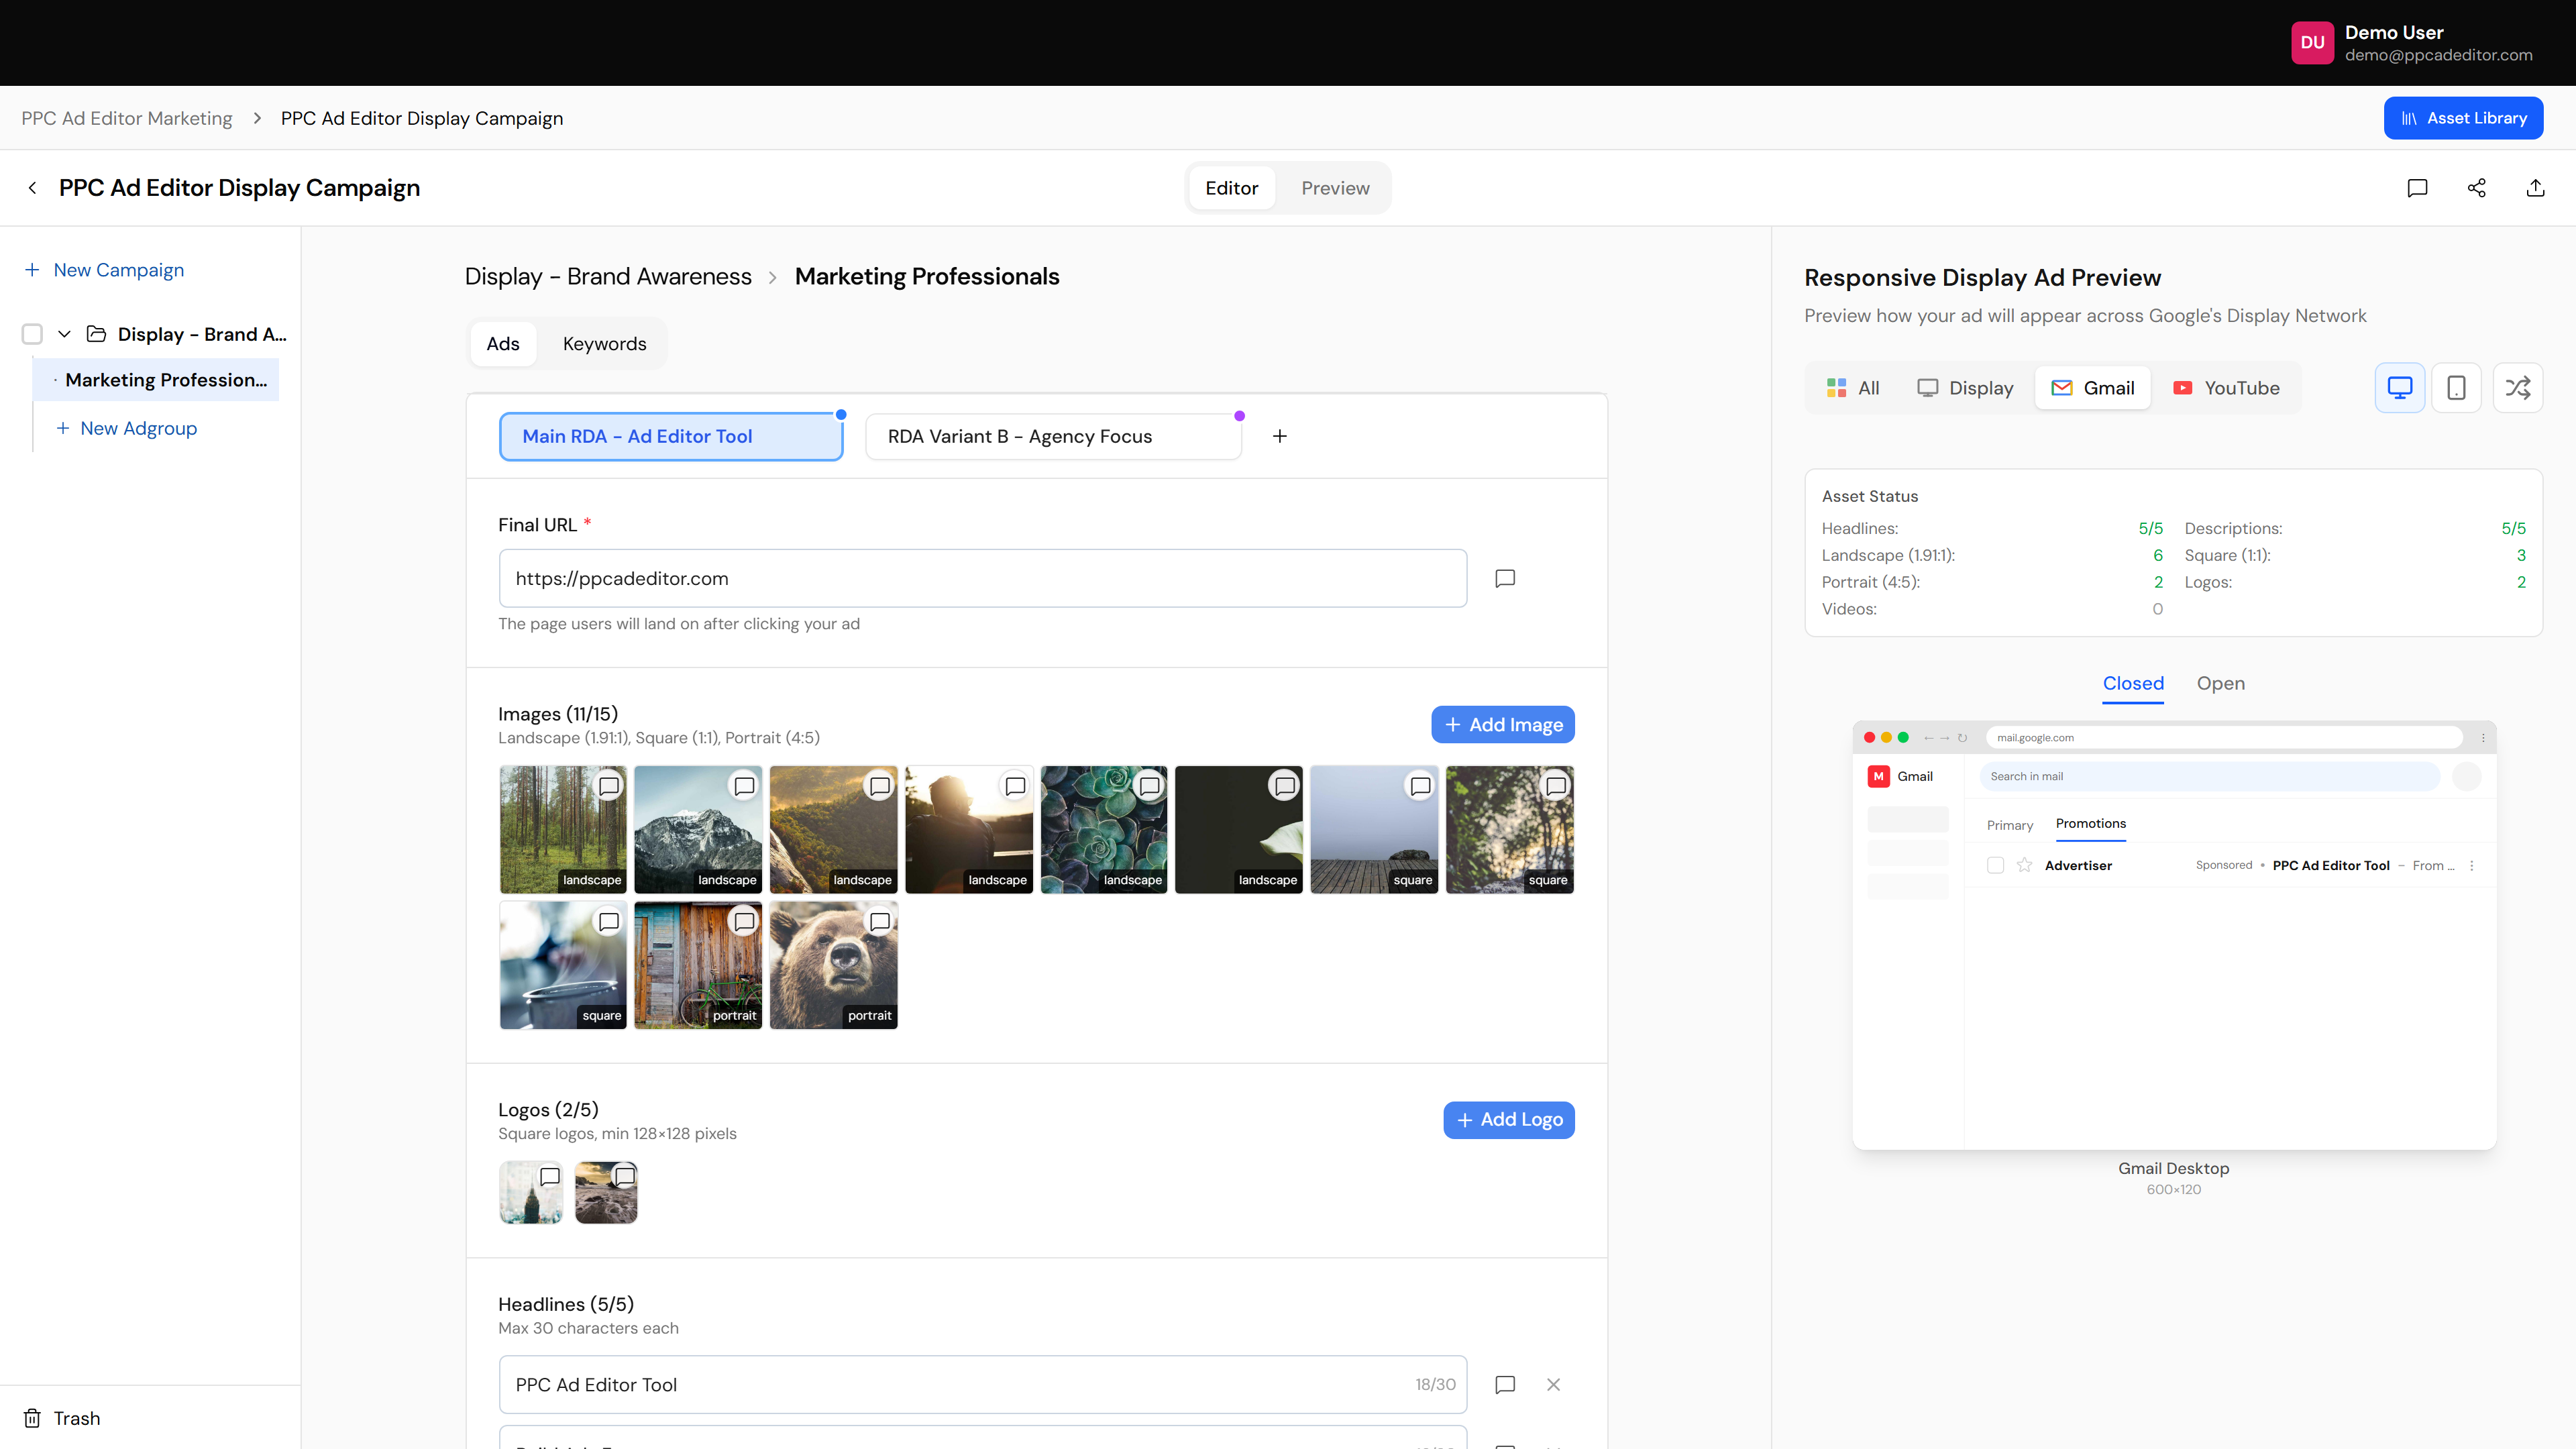Open comment on first logo thumbnail
Screen dimensions: 2576x1449
point(550,1177)
